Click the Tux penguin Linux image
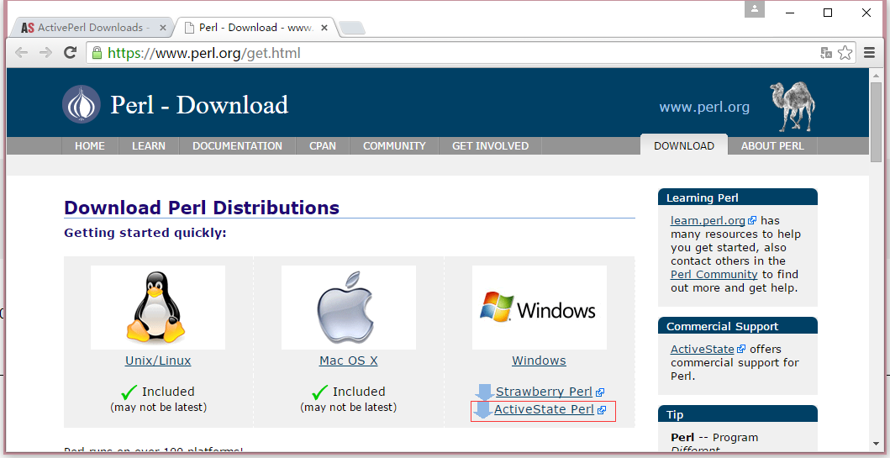The width and height of the screenshot is (890, 458). point(158,307)
